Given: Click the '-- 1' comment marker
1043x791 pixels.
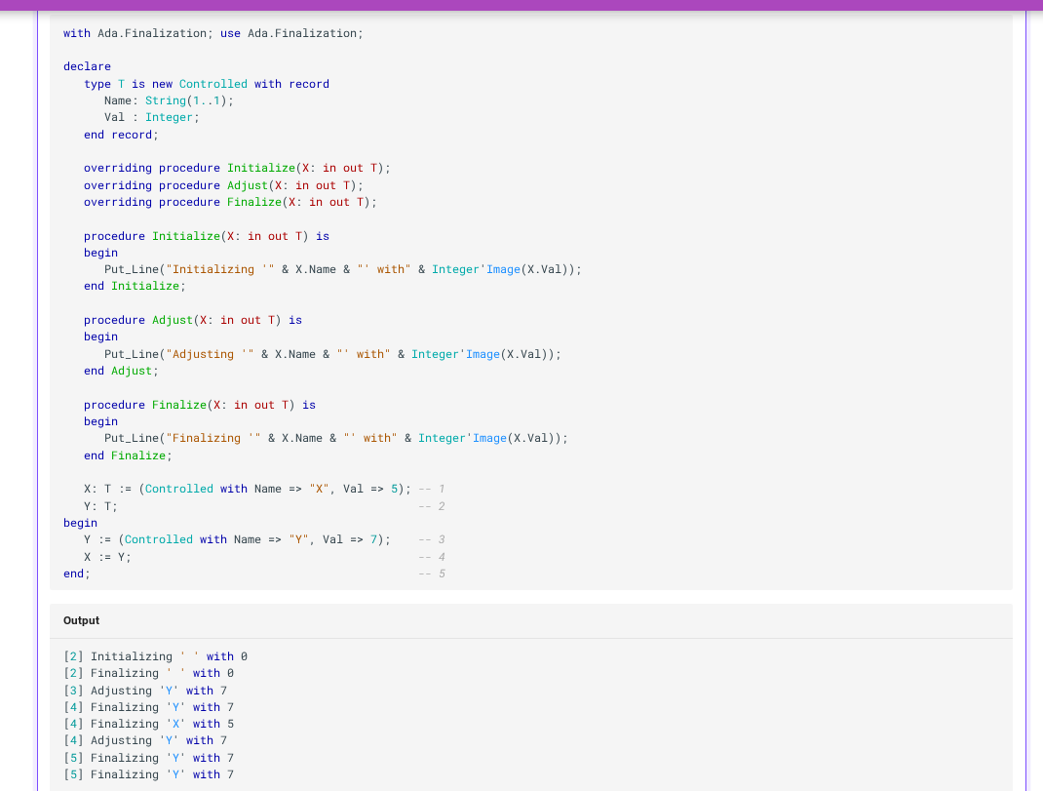Looking at the screenshot, I should coord(432,489).
